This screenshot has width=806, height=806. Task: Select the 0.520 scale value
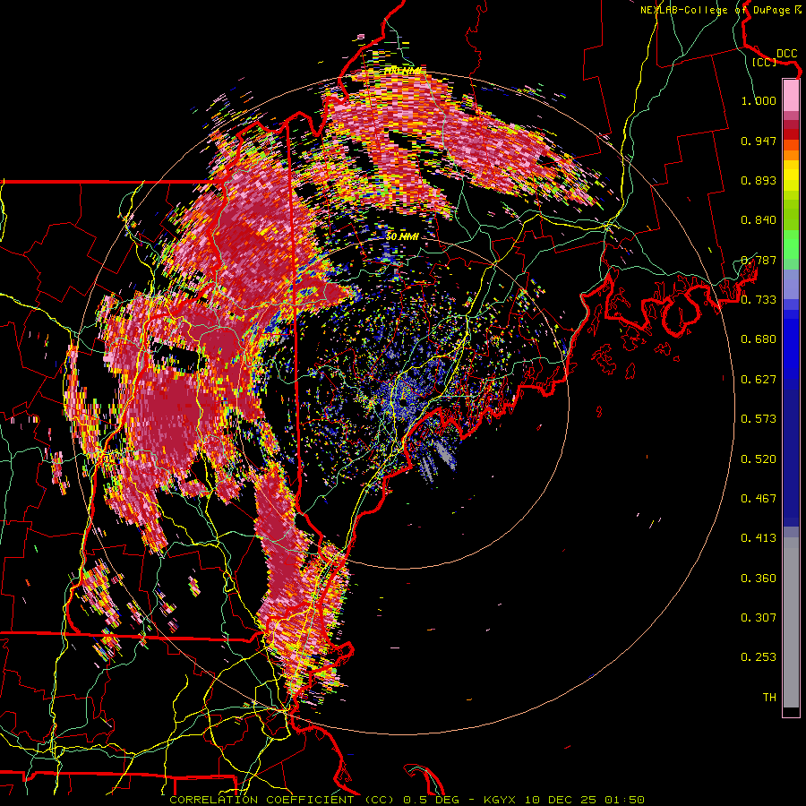[759, 459]
